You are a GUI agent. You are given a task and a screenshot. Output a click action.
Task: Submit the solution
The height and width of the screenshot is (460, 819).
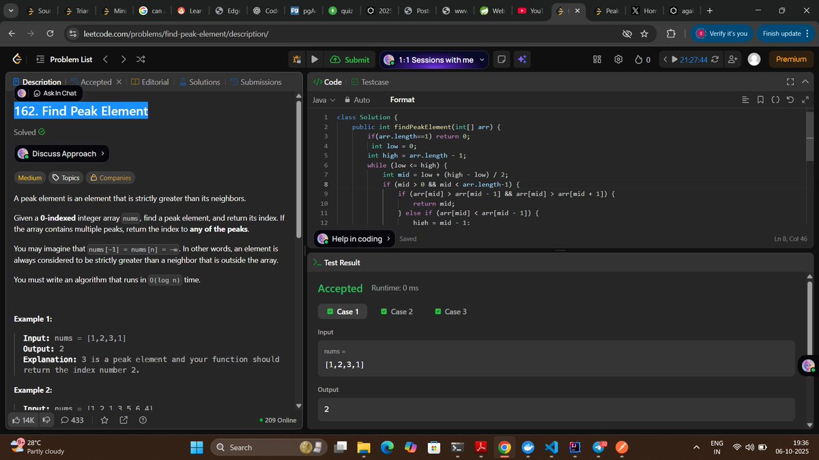tap(350, 59)
